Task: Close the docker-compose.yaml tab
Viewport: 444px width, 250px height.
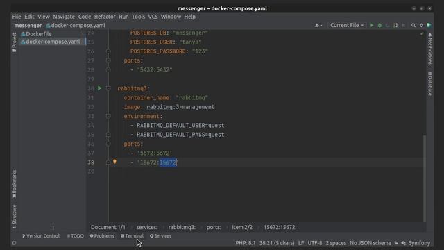Action: 83,42
